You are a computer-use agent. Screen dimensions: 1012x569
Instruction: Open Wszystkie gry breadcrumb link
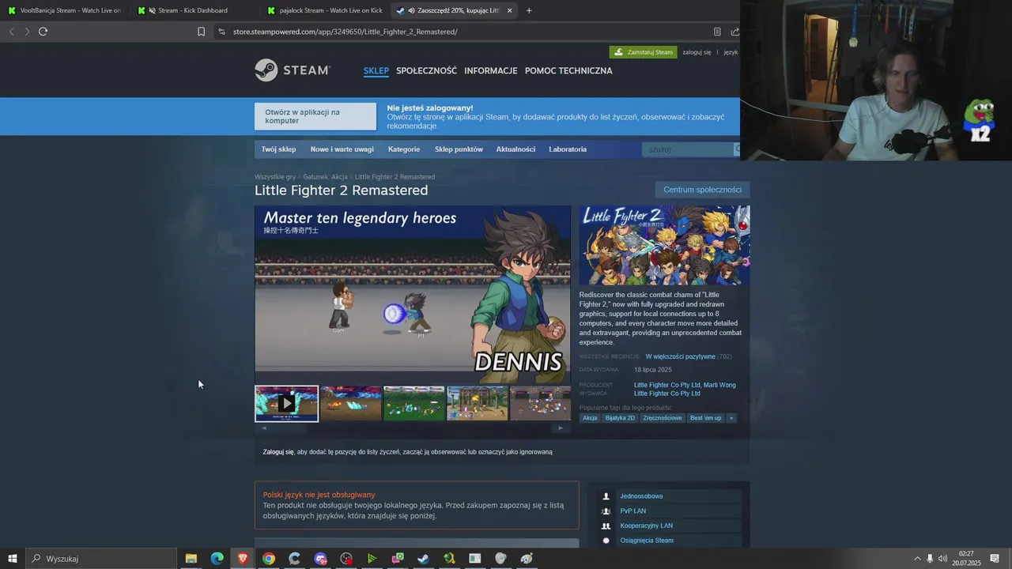click(275, 177)
